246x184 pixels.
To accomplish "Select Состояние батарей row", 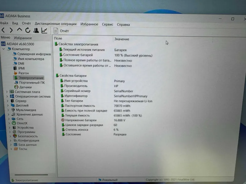I will (x=106, y=55).
